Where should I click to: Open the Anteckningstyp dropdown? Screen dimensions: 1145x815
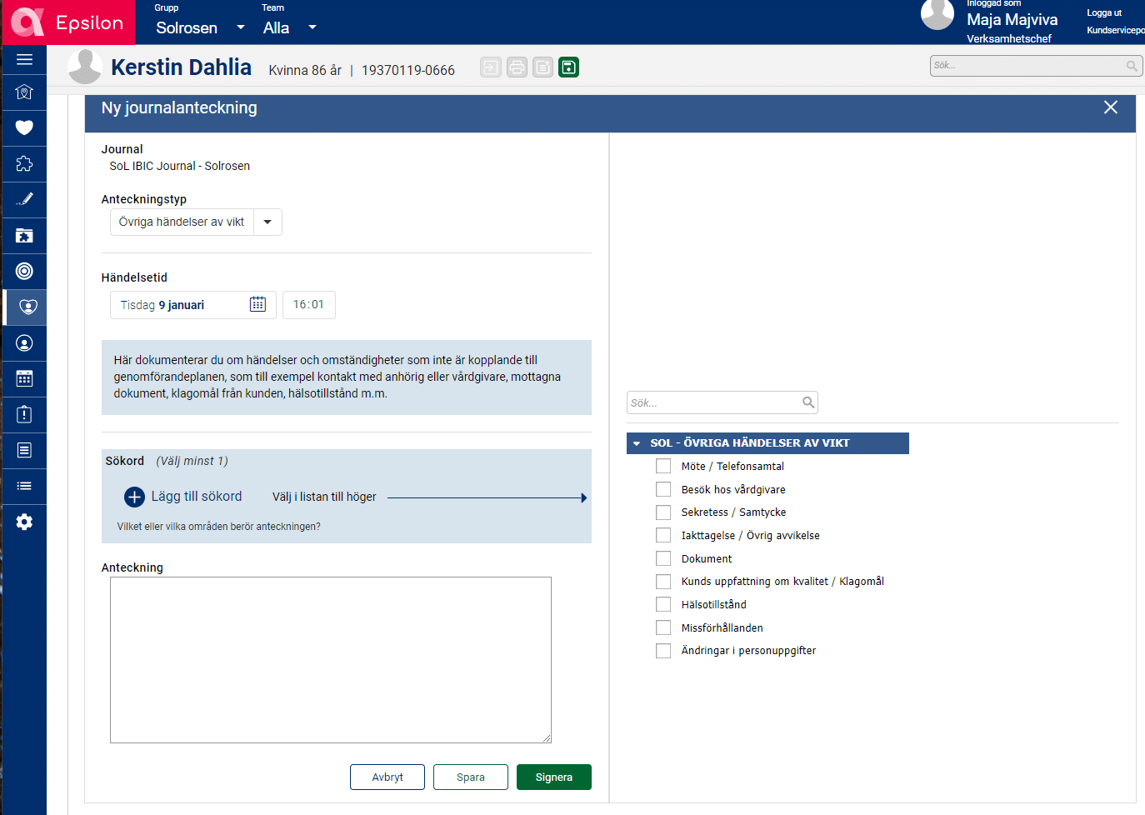267,222
